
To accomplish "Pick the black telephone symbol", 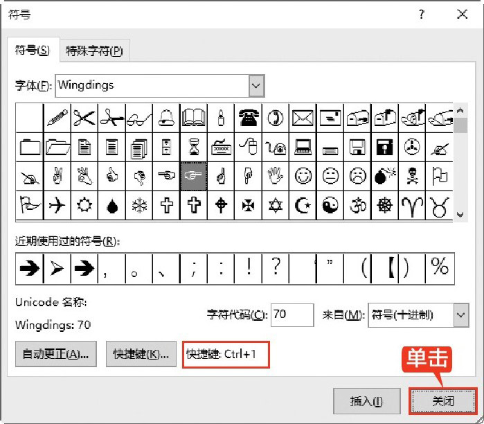I will 249,117.
